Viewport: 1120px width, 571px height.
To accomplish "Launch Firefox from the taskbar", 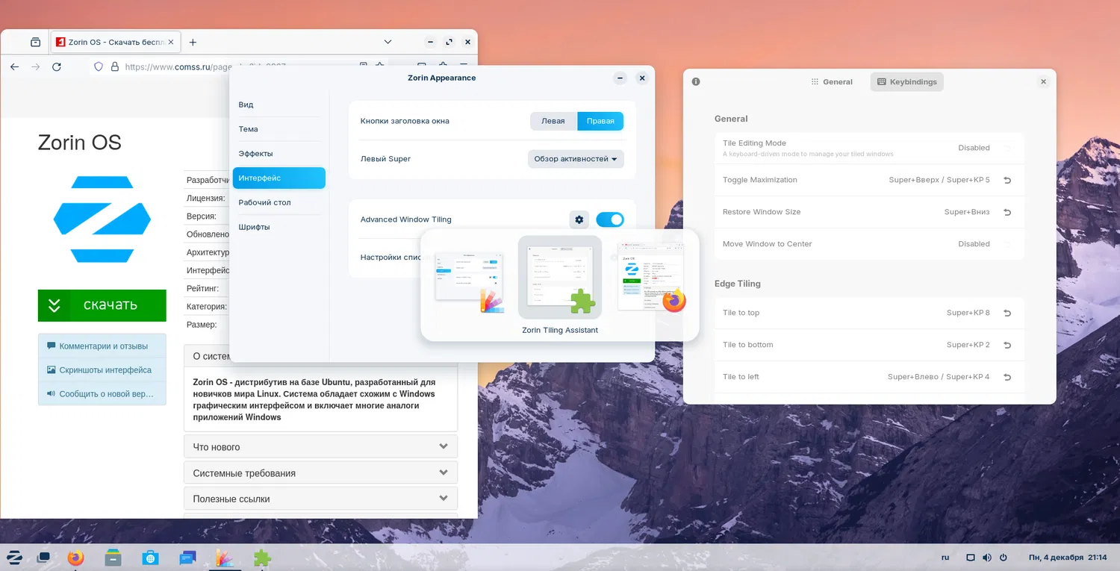I will (75, 558).
